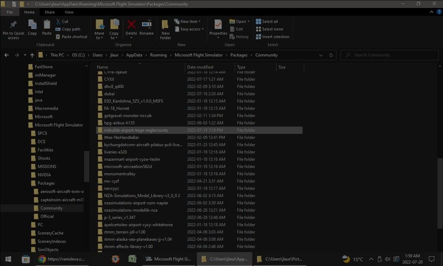Sort by the Date modified column header
This screenshot has width=443, height=266.
(x=200, y=67)
